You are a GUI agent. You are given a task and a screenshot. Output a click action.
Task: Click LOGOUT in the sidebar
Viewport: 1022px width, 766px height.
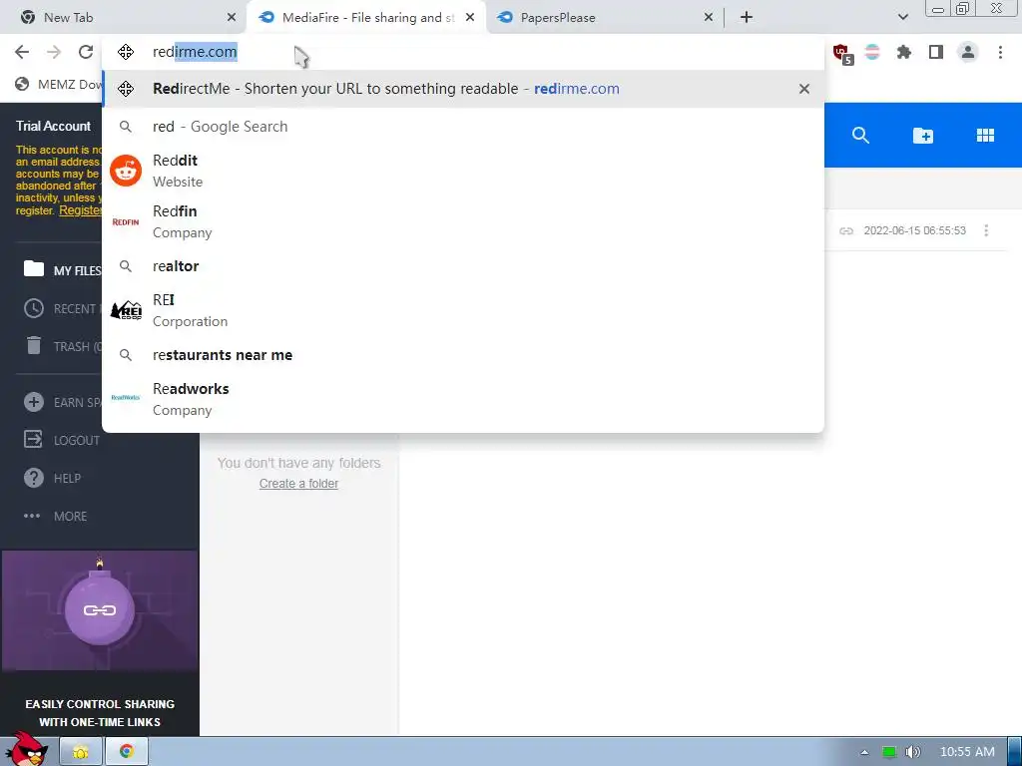click(62, 440)
